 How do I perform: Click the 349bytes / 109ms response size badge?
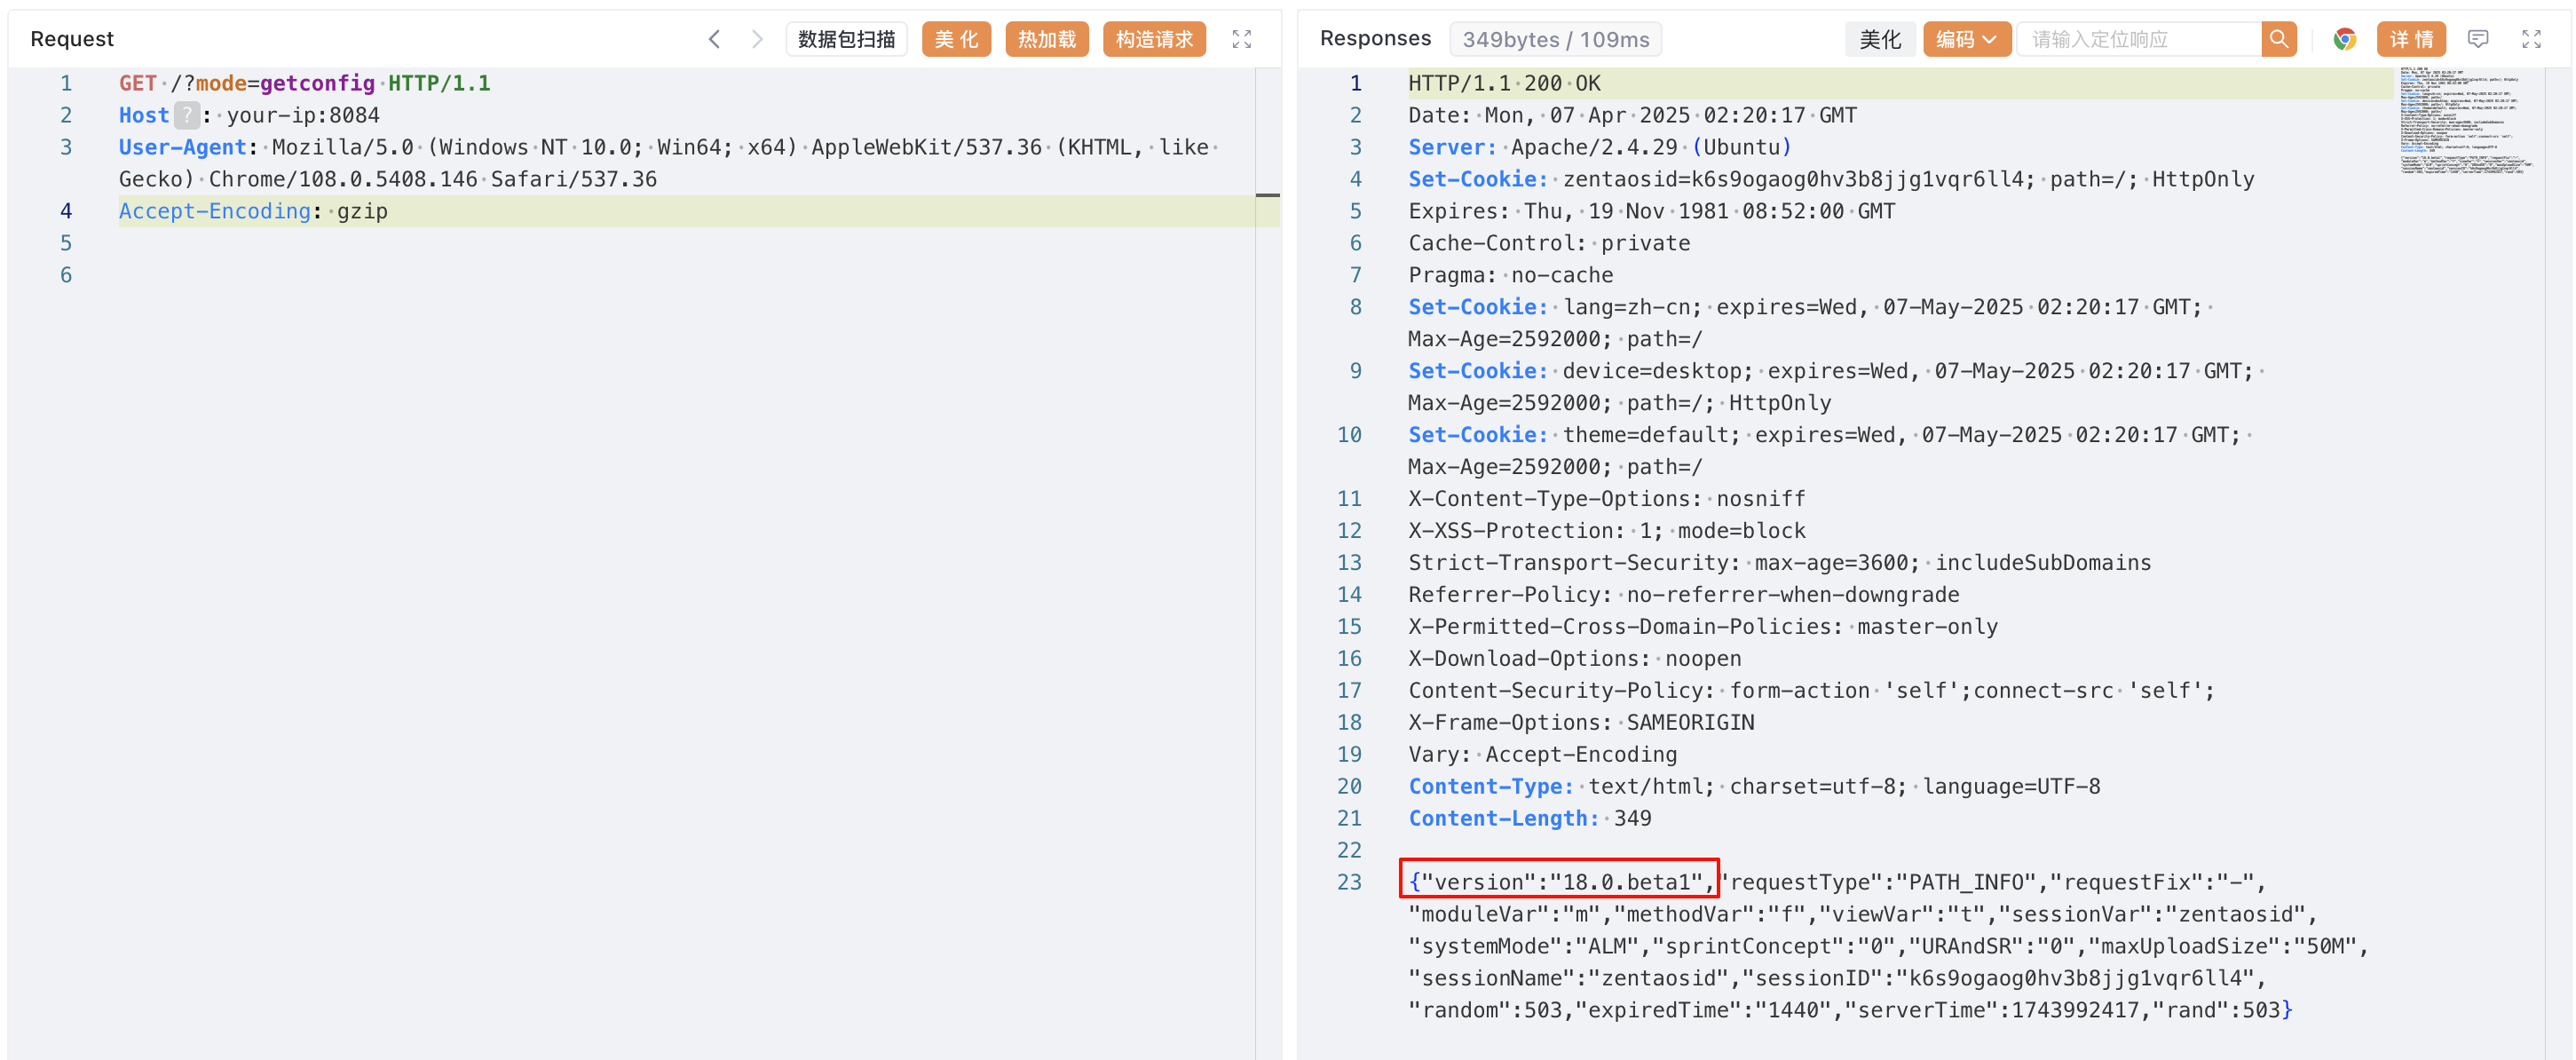tap(1555, 39)
